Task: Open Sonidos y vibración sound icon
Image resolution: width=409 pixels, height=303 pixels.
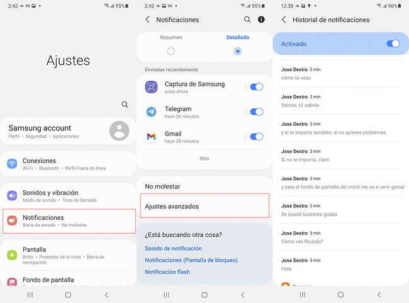Action: pos(12,196)
